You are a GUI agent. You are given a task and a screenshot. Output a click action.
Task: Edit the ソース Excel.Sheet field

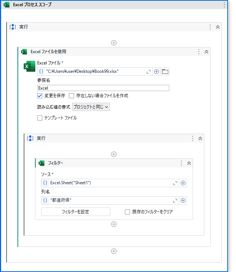(x=110, y=183)
